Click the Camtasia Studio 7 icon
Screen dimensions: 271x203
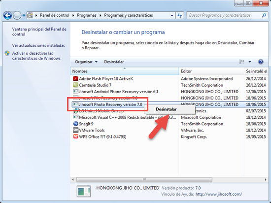point(75,85)
